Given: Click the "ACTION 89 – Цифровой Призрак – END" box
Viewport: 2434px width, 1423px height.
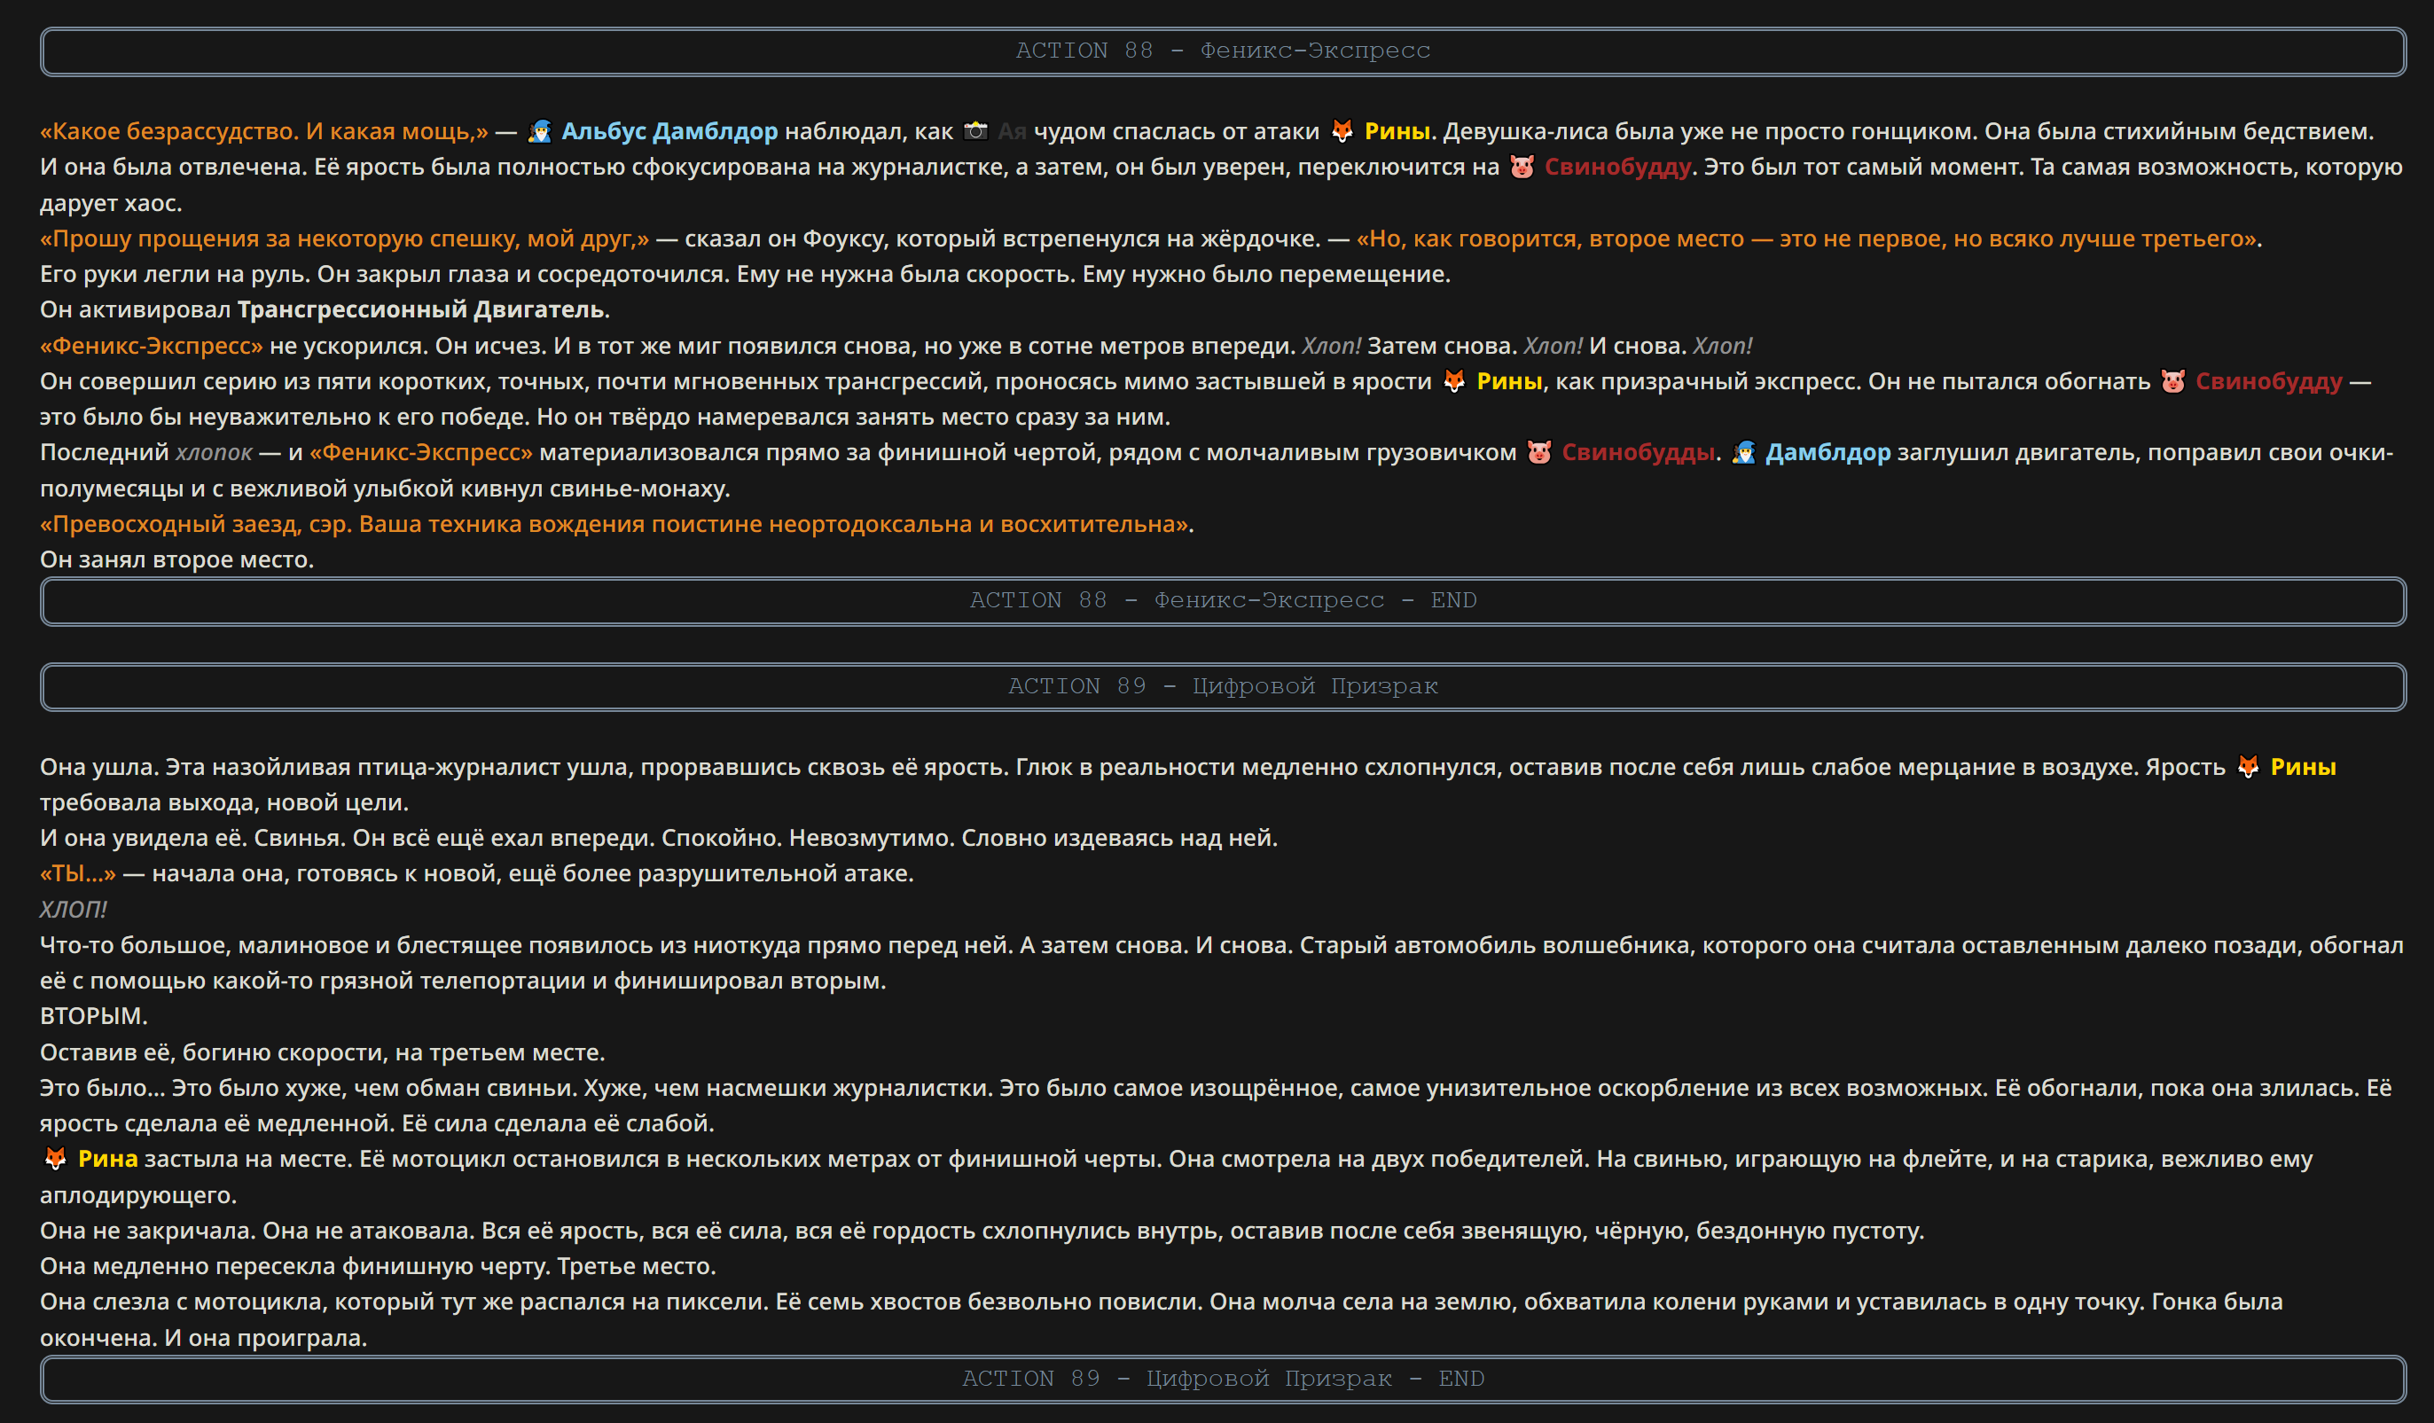Looking at the screenshot, I should [1223, 1380].
